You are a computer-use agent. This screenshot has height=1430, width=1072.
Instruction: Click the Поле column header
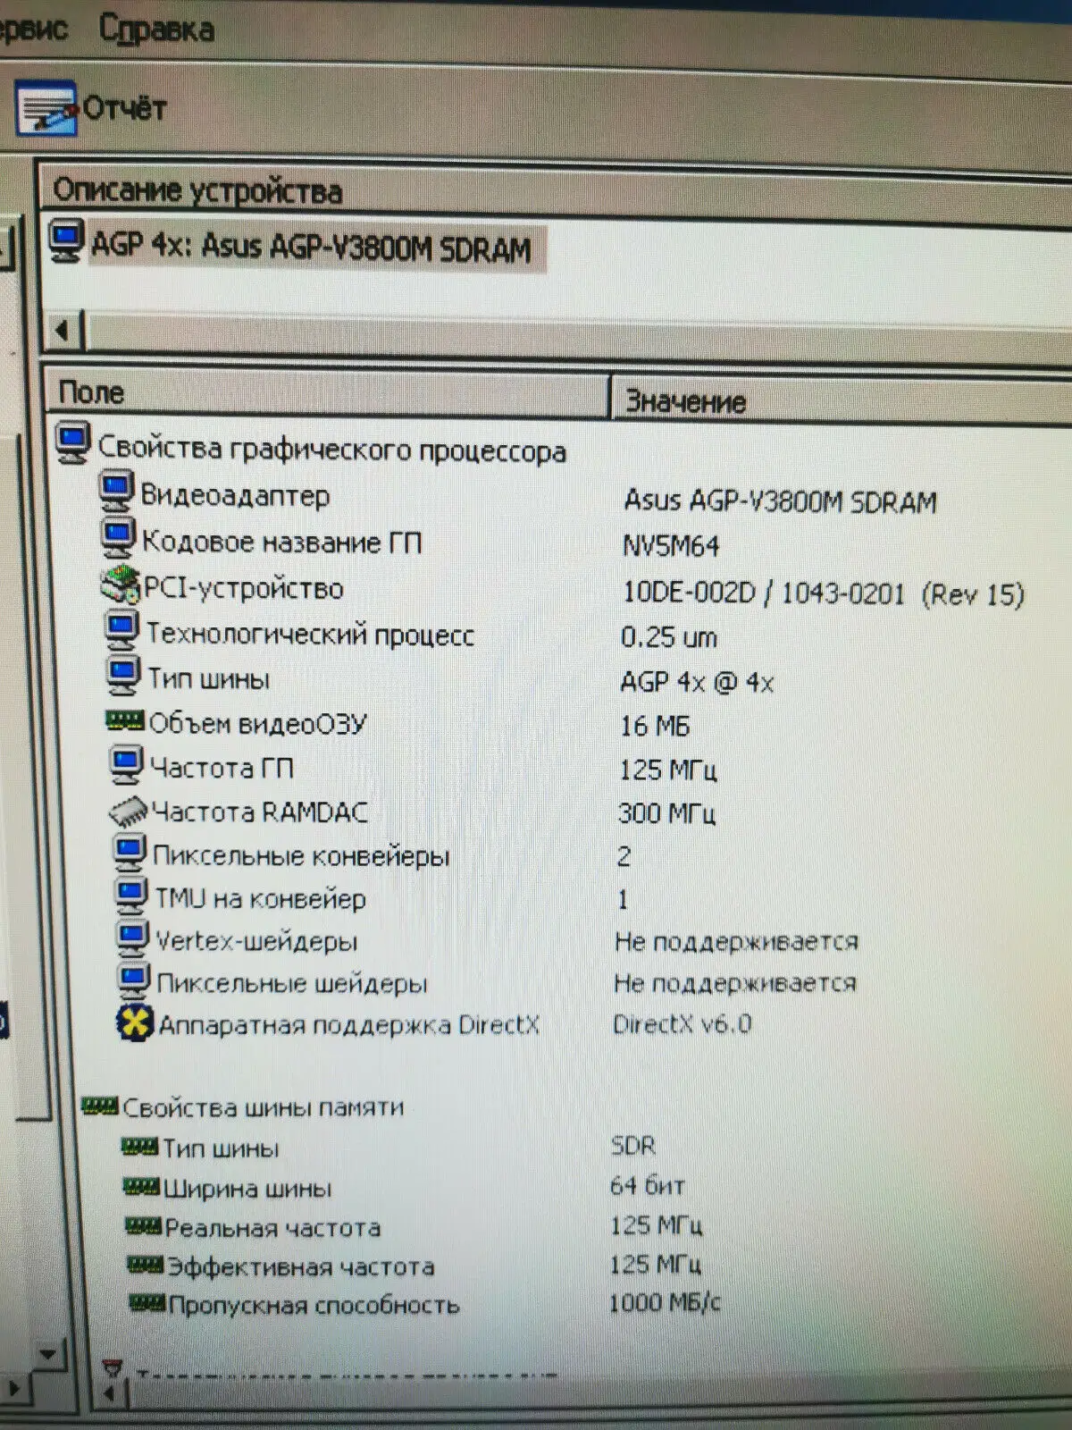click(327, 393)
